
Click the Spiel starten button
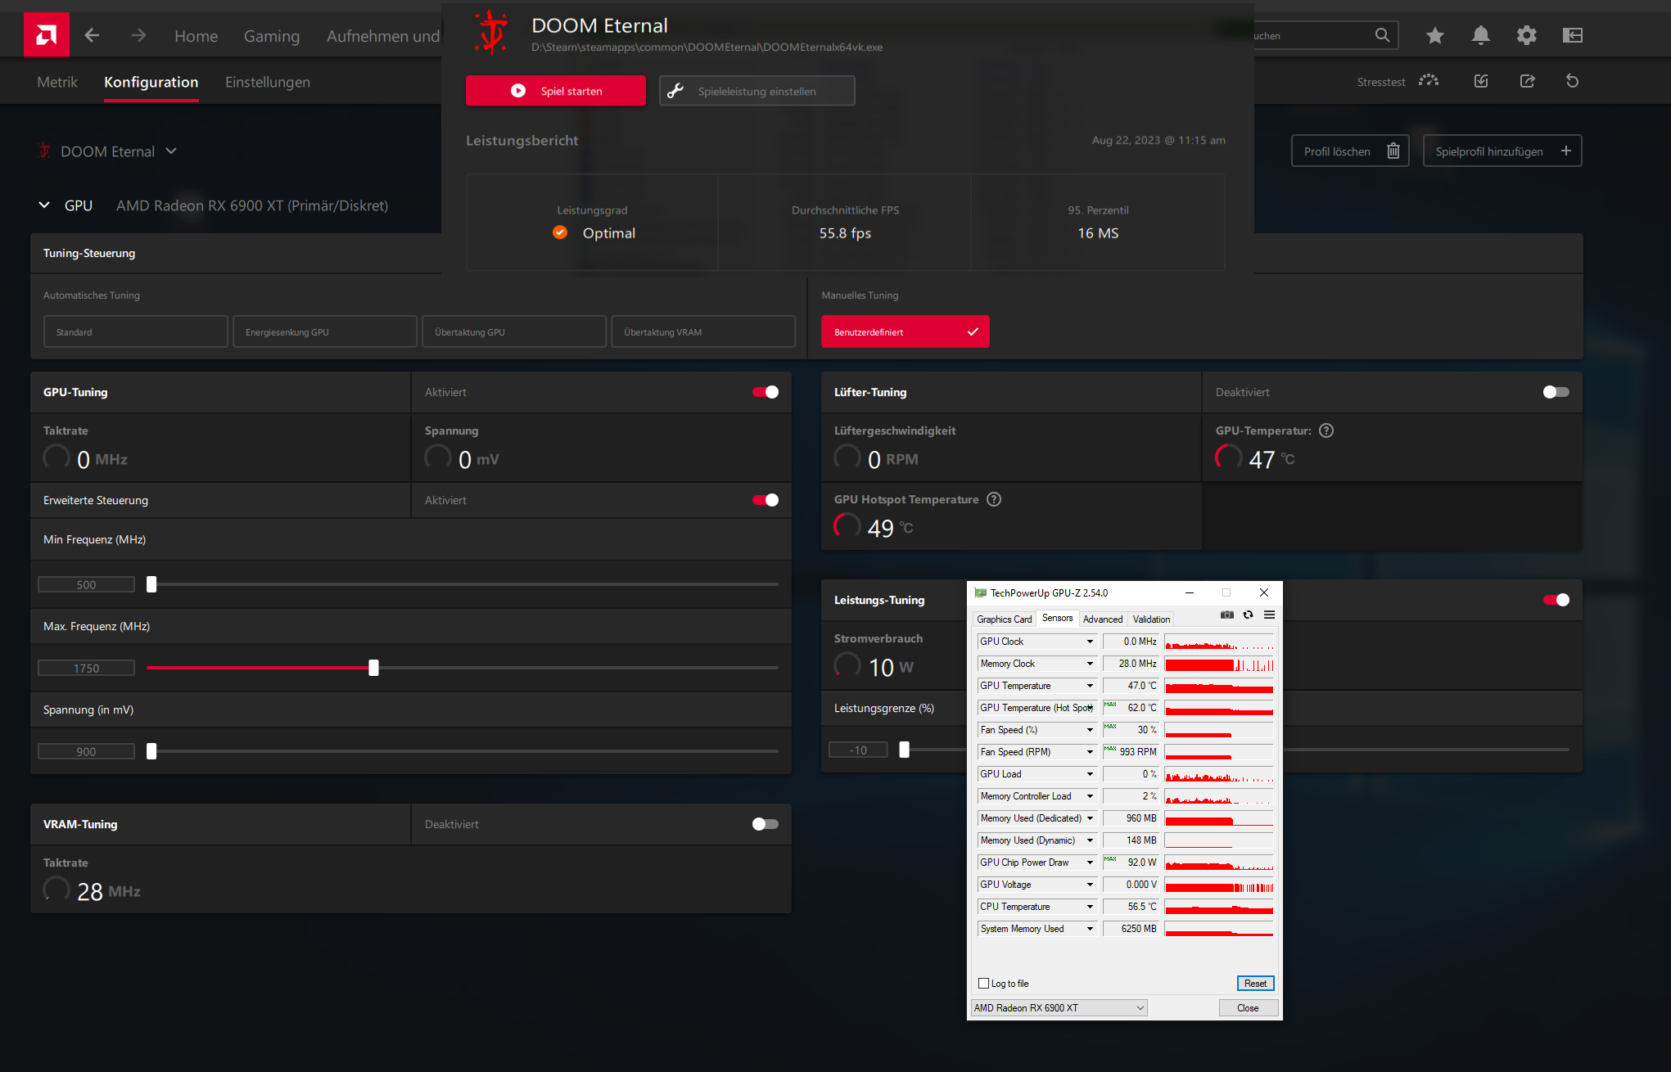click(555, 91)
